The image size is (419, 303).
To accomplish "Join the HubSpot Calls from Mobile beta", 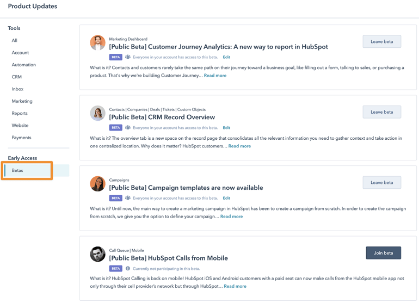I will point(383,253).
